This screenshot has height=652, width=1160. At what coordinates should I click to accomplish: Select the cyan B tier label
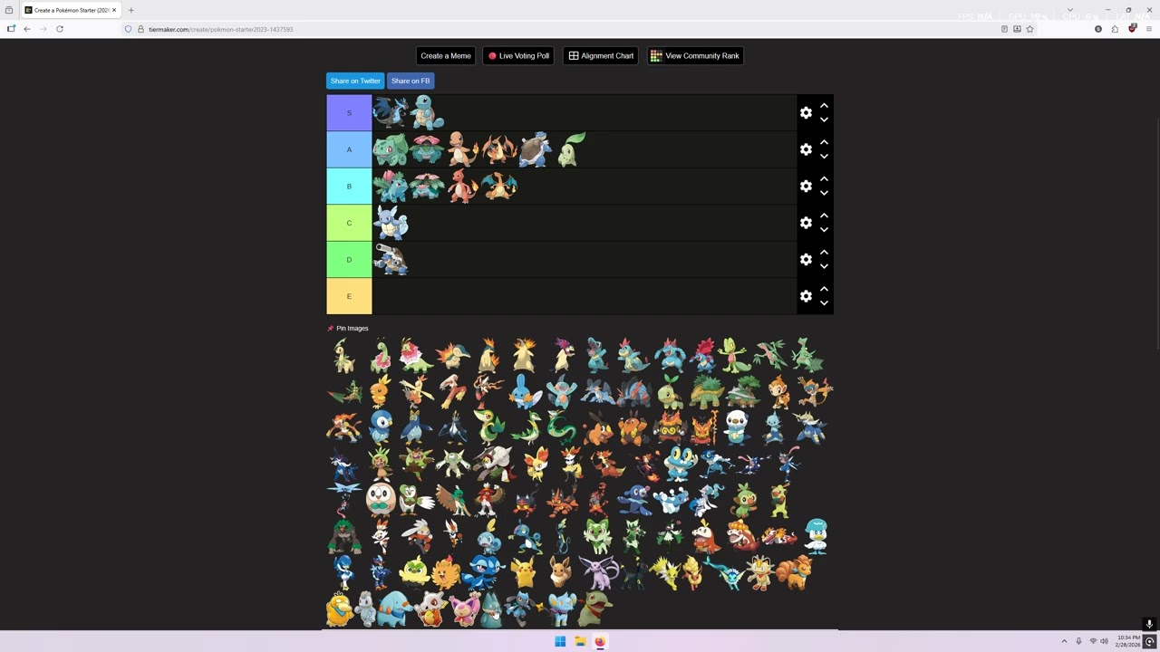[x=349, y=187]
